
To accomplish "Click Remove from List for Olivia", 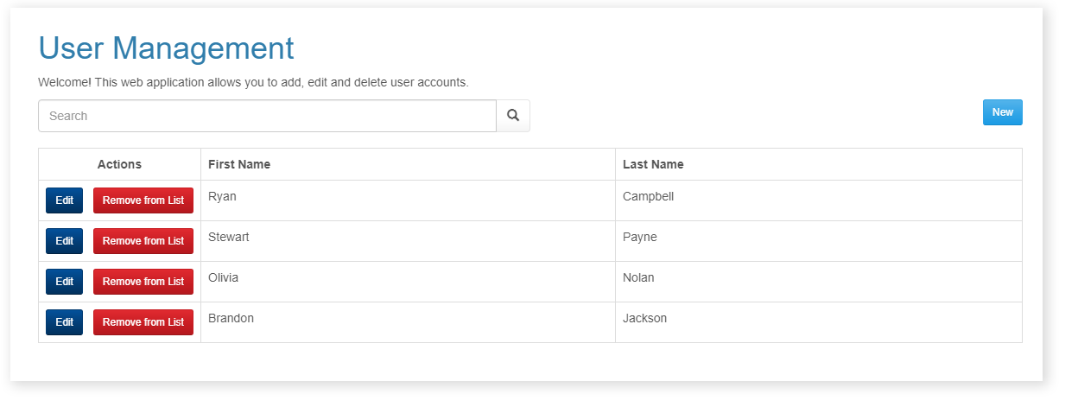I will pos(143,282).
